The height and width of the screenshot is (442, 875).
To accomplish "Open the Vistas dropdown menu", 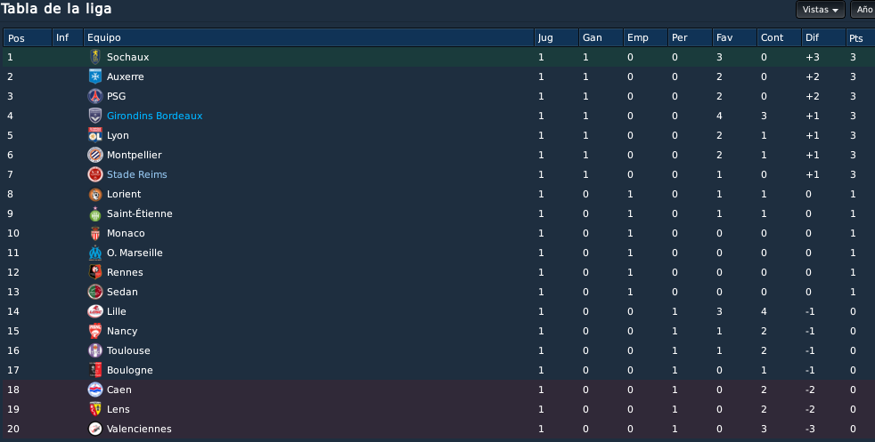I will pyautogui.click(x=821, y=10).
